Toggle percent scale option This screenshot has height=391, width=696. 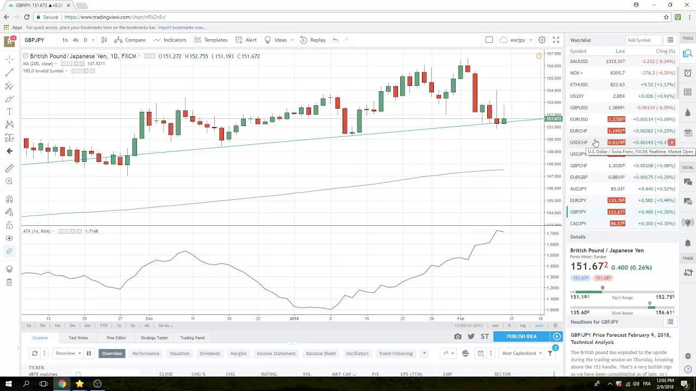pos(509,325)
